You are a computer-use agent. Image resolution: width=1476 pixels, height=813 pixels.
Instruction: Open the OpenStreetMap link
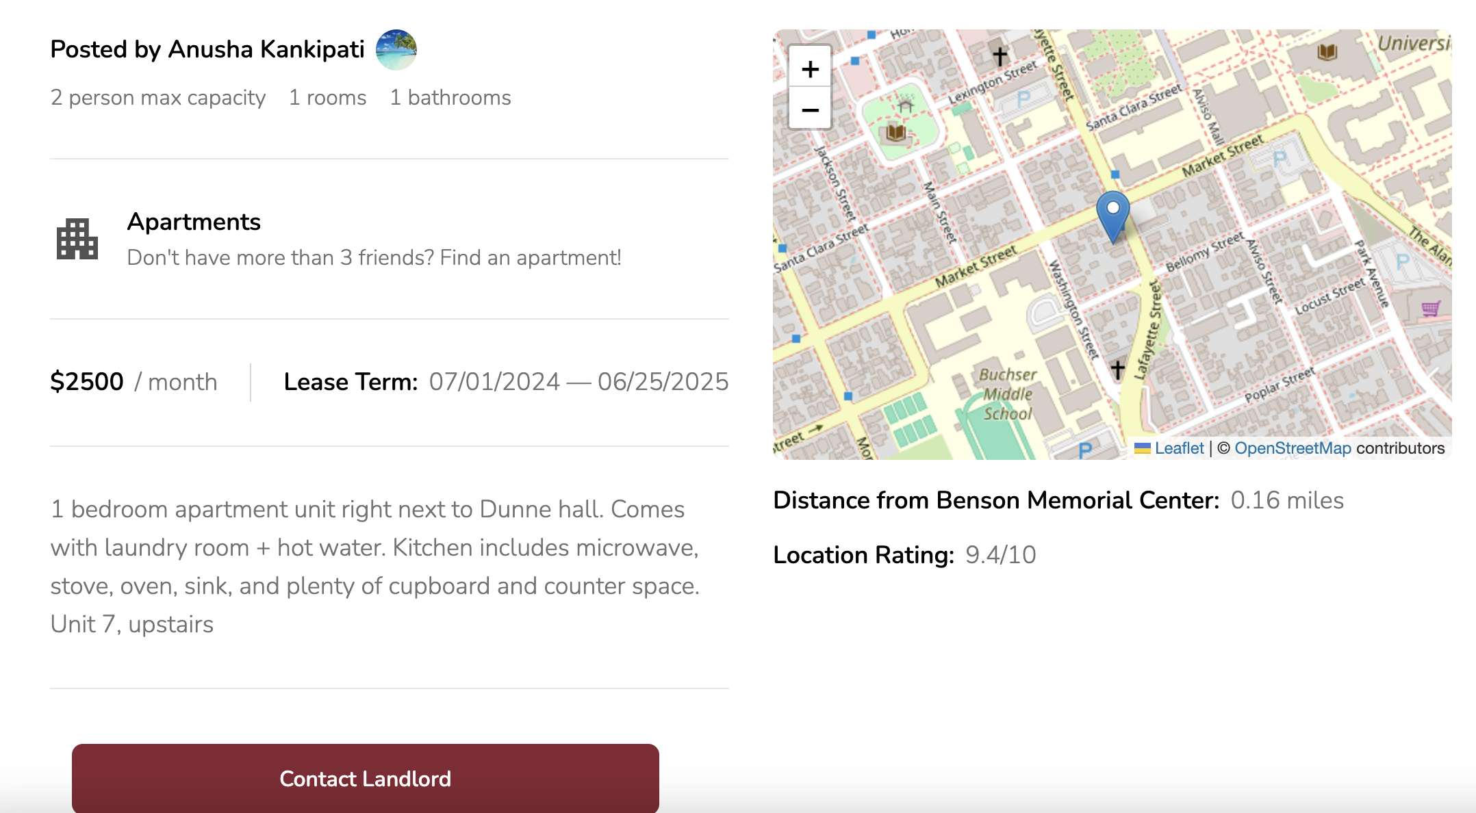pos(1293,448)
